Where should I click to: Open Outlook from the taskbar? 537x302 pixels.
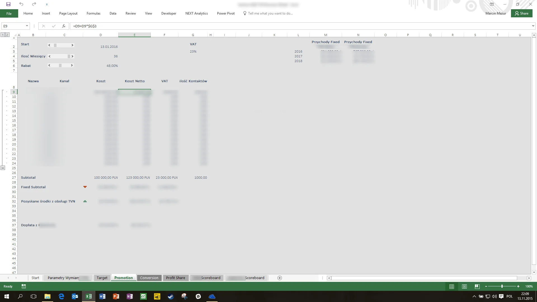coord(75,296)
